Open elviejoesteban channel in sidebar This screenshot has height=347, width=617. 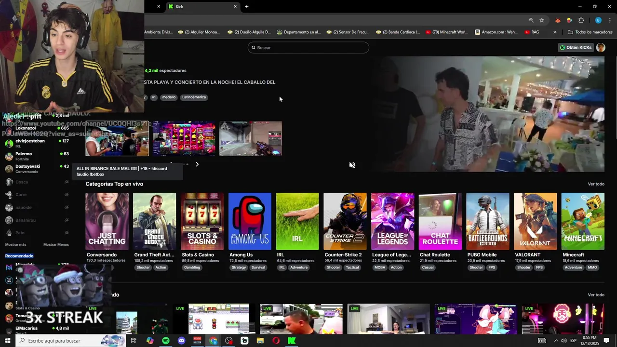coord(37,143)
